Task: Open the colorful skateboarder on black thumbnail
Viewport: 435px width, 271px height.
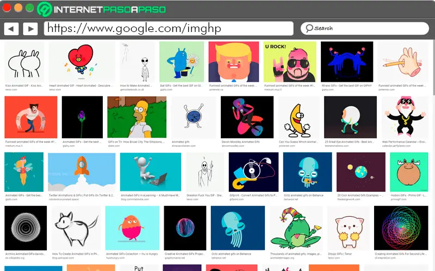Action: pos(247,117)
